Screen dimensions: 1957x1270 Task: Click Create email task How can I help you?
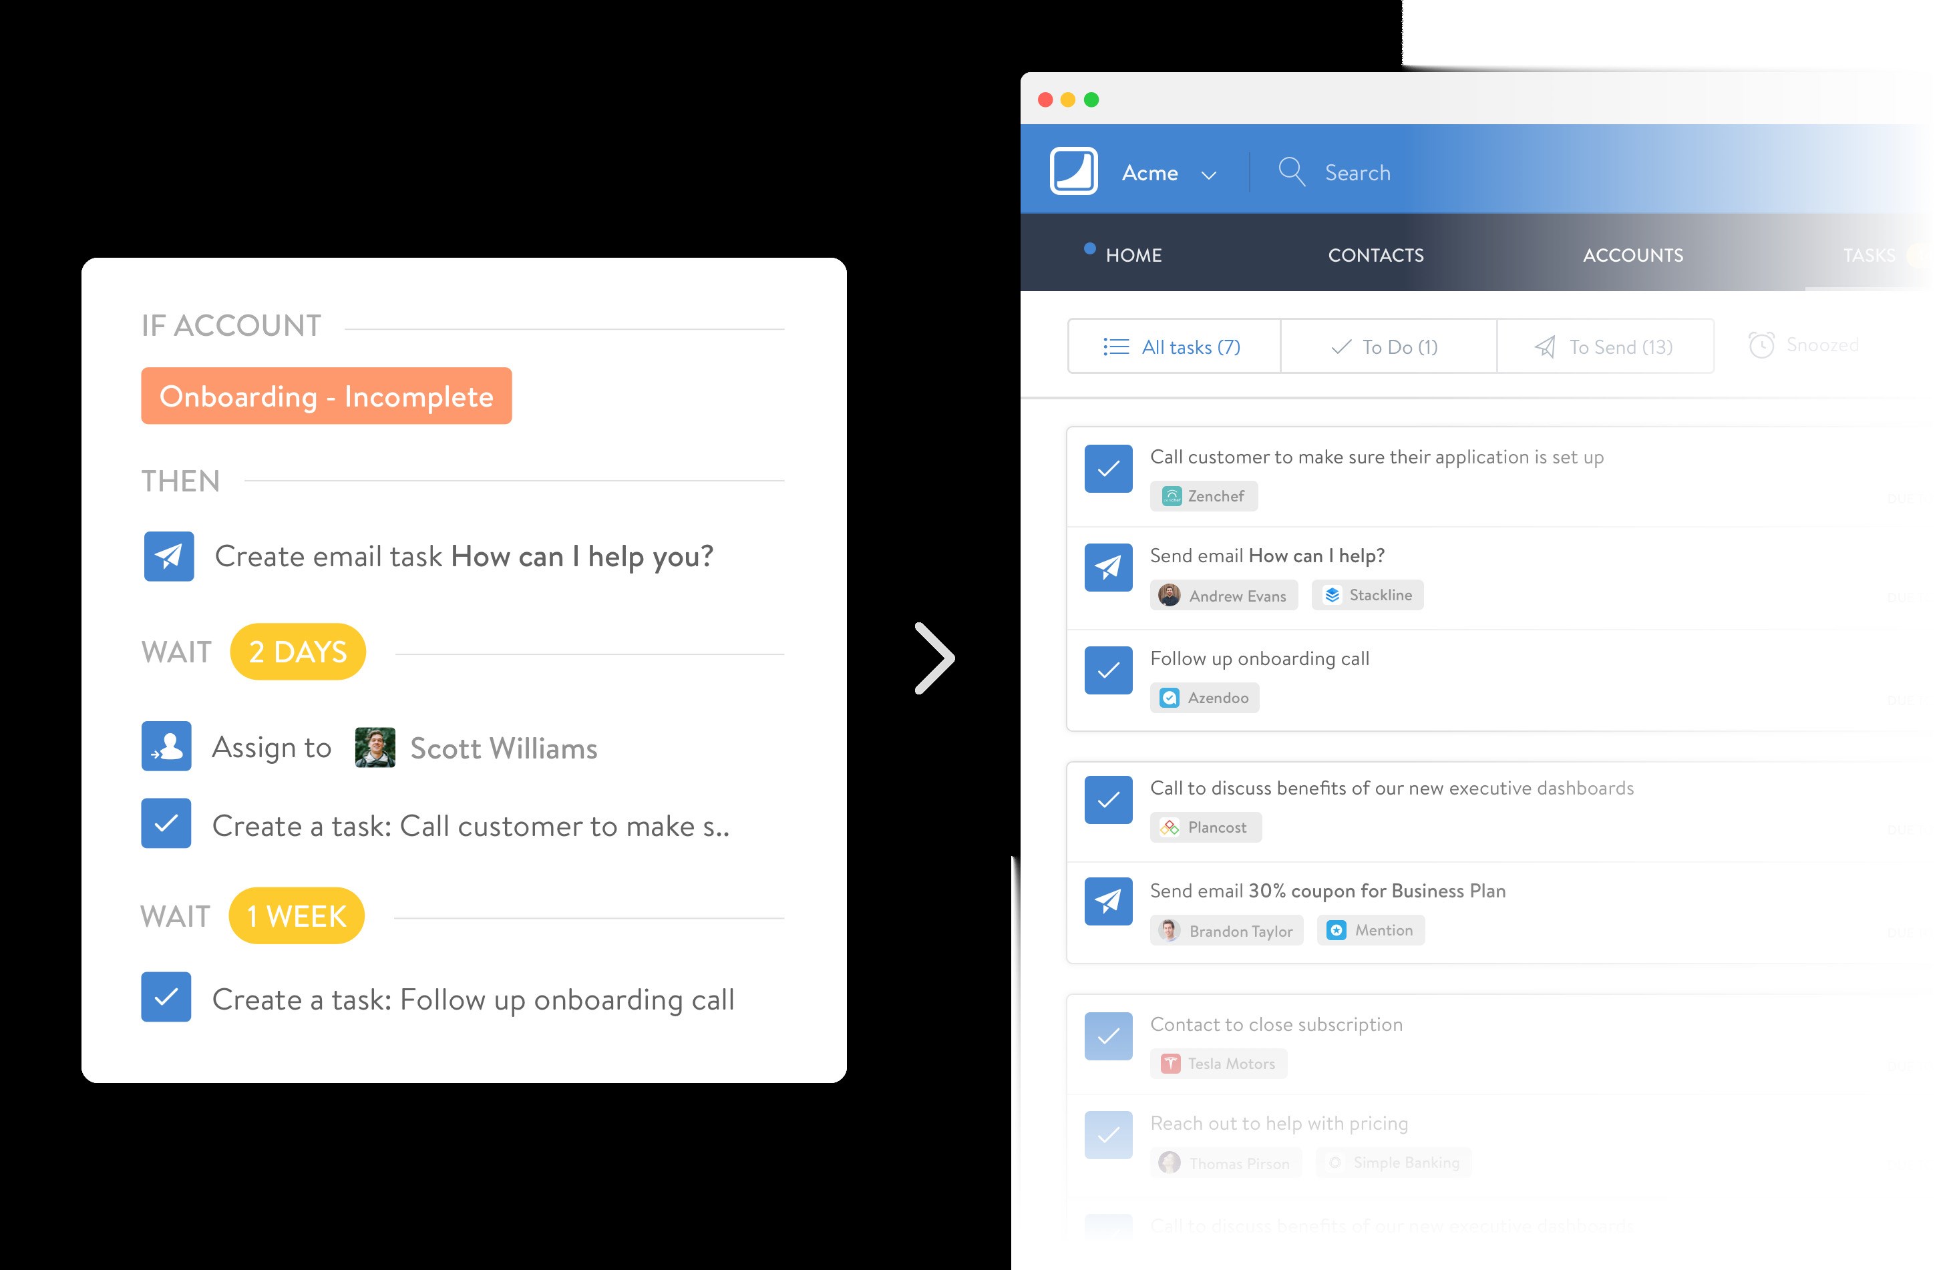tap(464, 556)
